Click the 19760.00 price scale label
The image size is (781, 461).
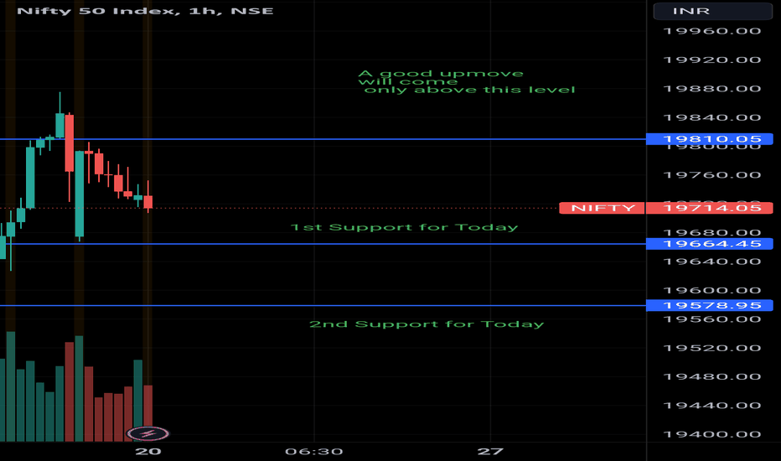711,175
